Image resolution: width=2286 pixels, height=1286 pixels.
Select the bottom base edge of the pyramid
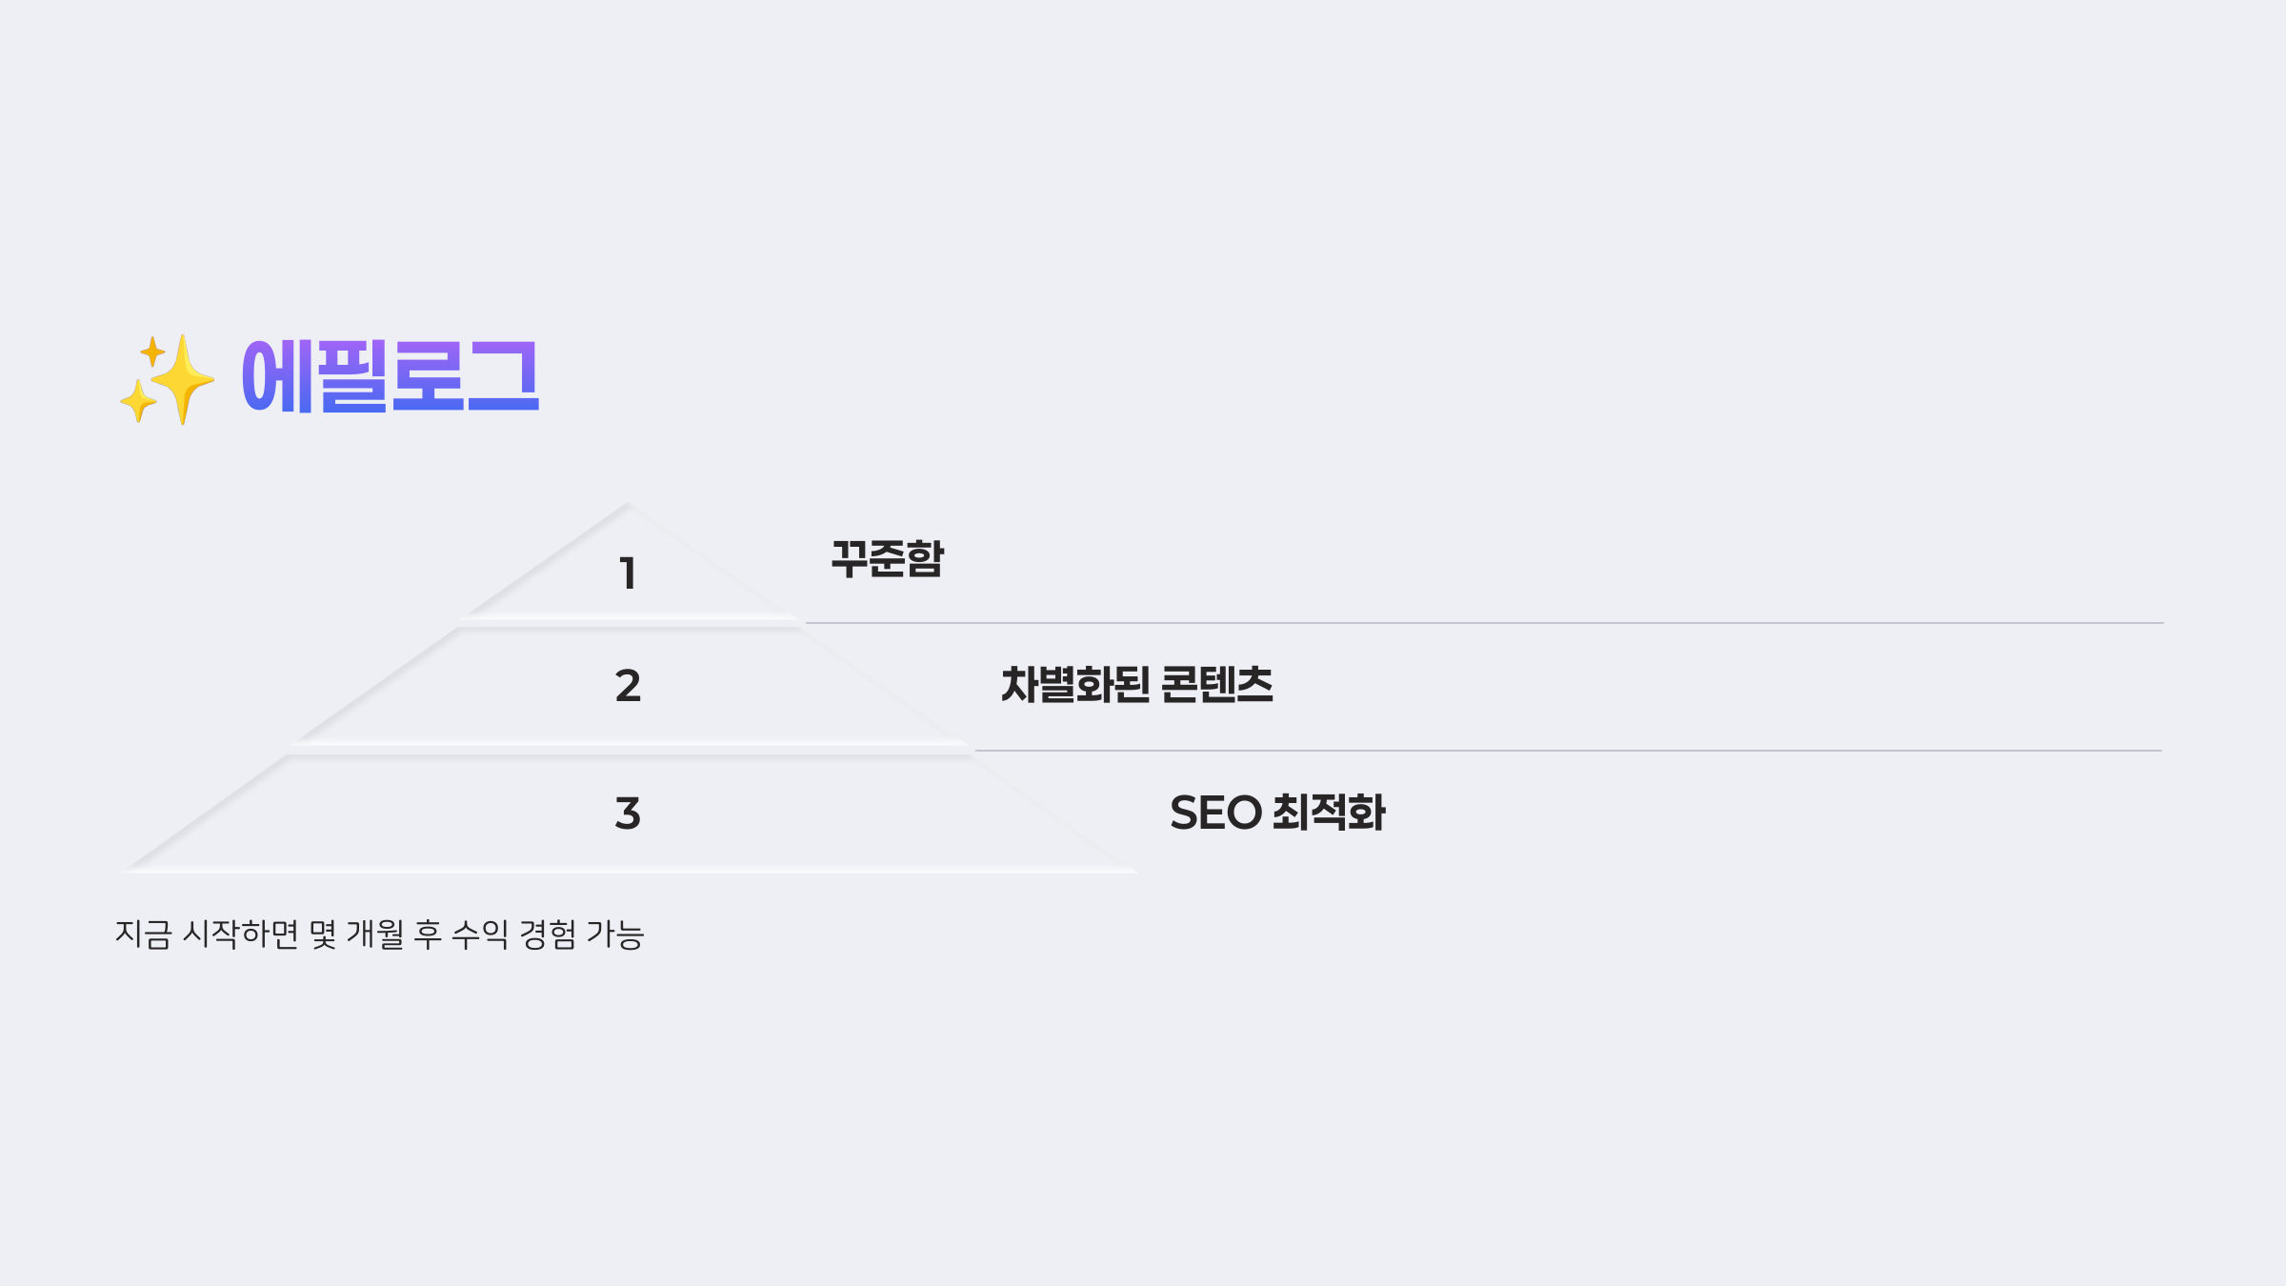tap(630, 870)
